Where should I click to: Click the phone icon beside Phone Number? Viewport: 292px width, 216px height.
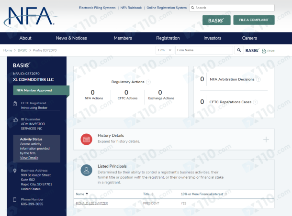tap(15, 200)
